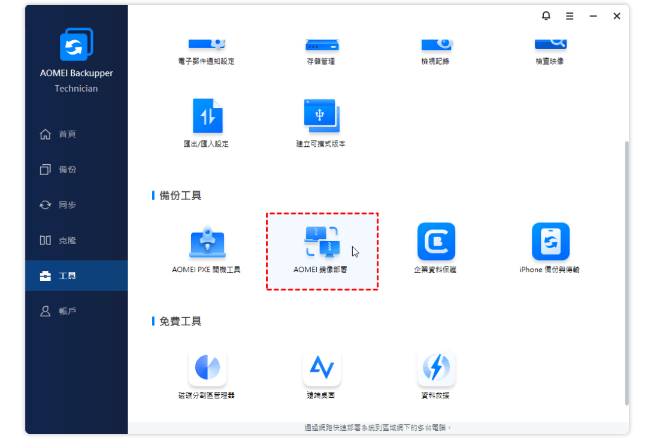Open 遠端桌面 free tool
654x441 pixels.
[321, 375]
